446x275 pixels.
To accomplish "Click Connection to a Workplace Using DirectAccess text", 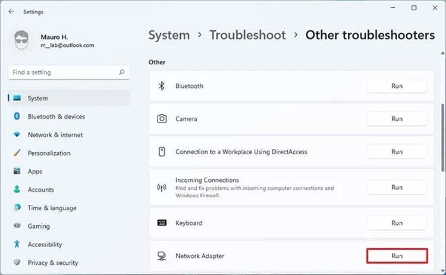I will 241,151.
